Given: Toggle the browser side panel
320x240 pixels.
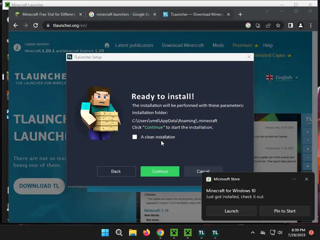Looking at the screenshot, I should (291, 26).
